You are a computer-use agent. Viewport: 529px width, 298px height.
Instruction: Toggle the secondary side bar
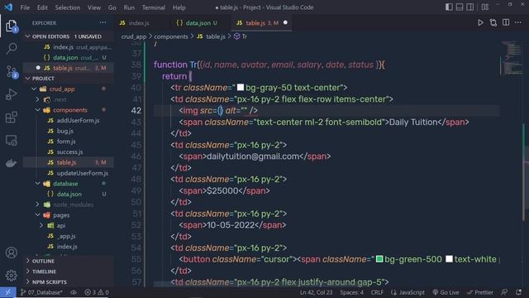pos(470,7)
